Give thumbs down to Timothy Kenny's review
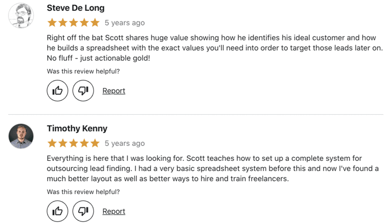Viewport: 386px width, 223px height. [83, 211]
